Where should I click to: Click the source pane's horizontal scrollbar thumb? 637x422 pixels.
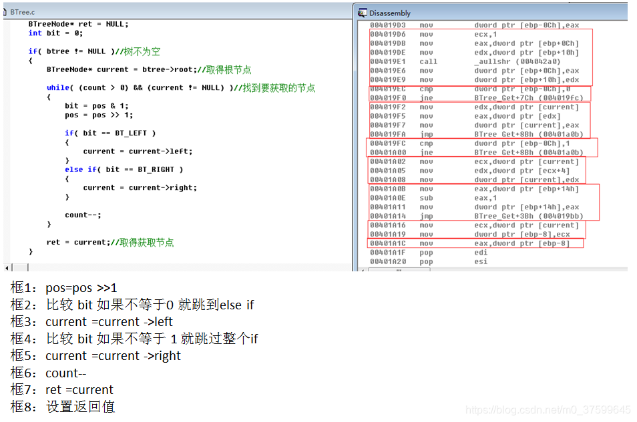[20, 268]
